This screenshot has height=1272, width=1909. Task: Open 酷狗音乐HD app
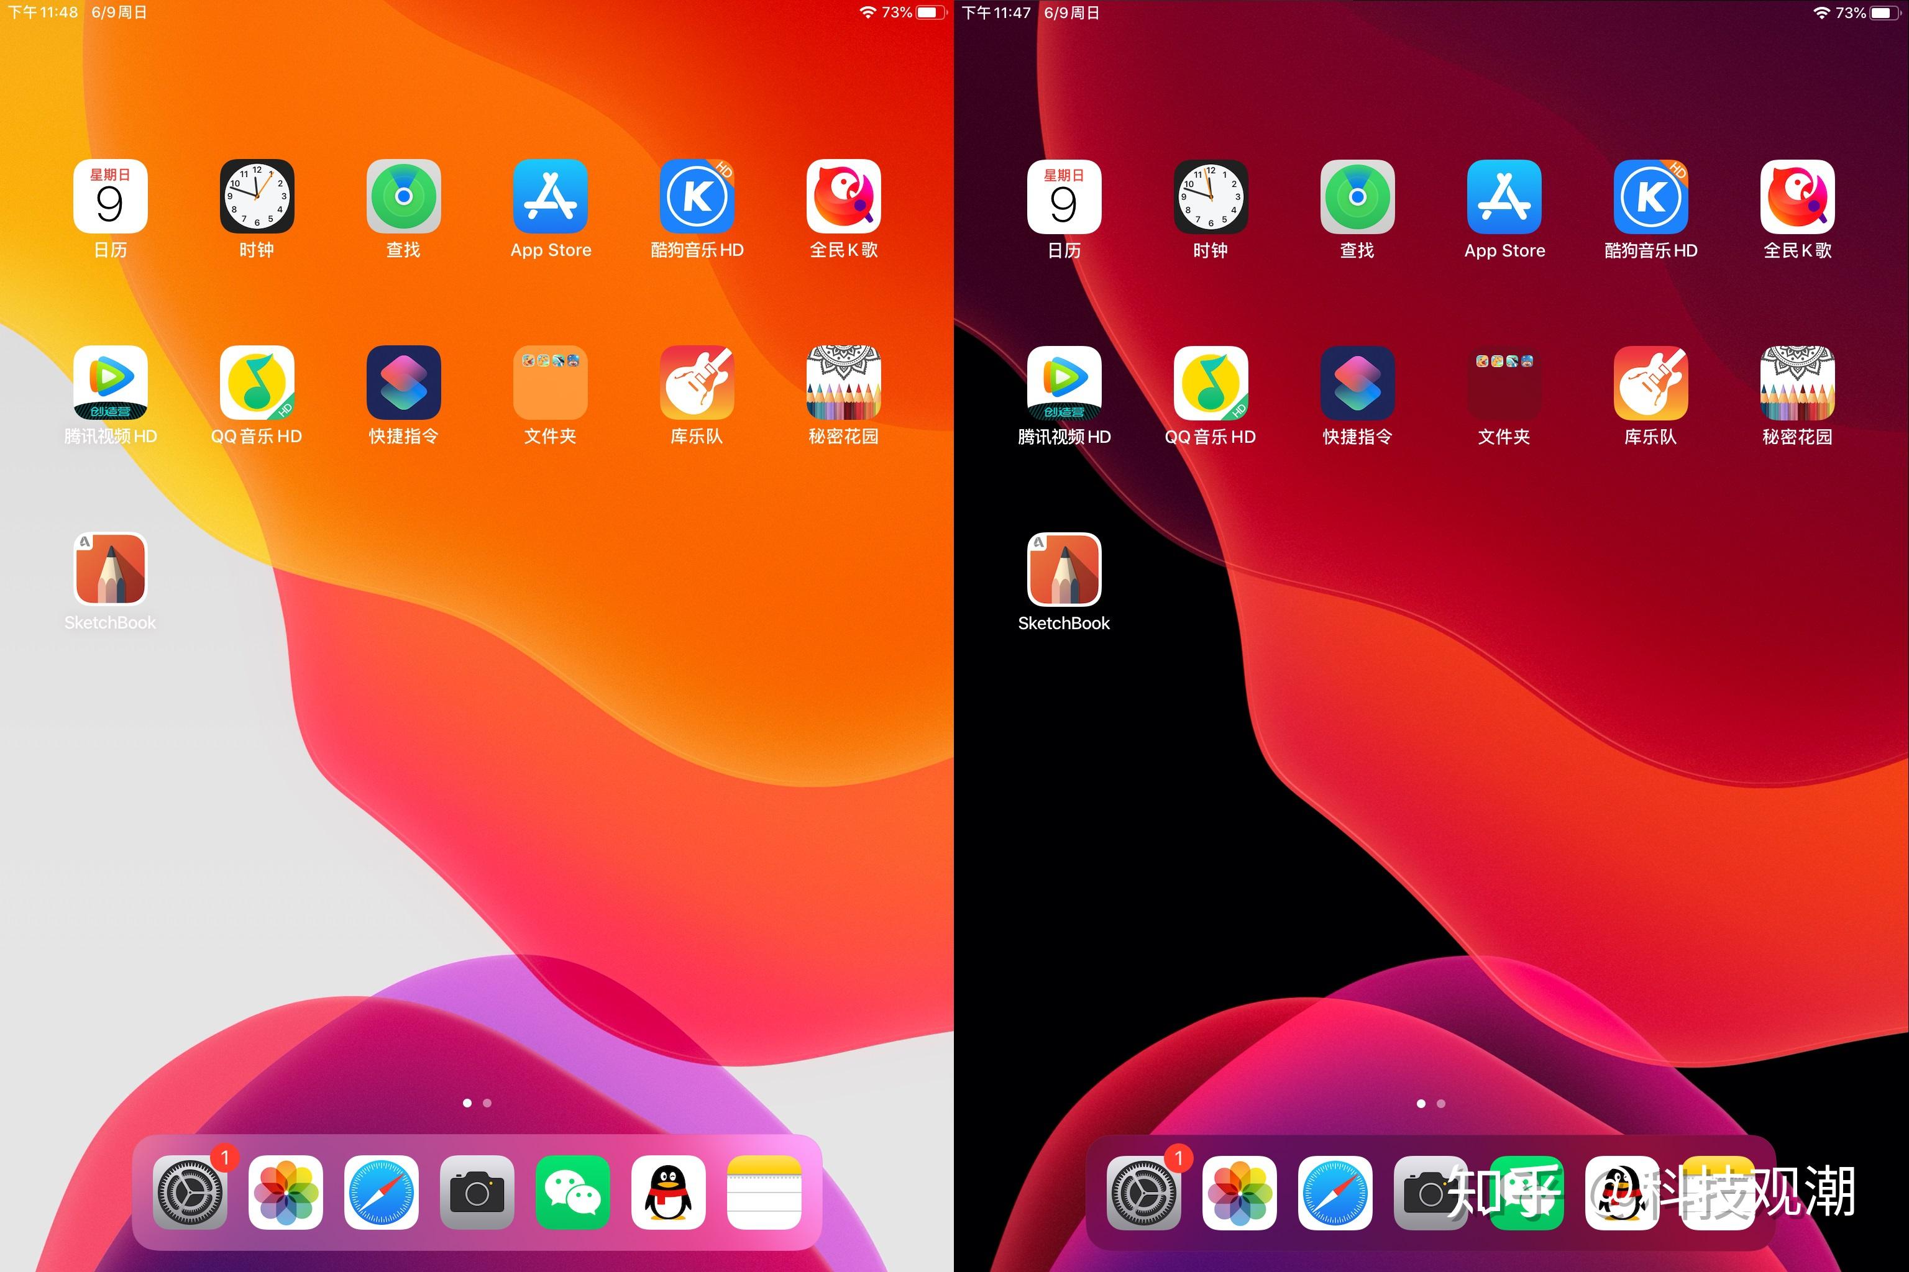coord(697,210)
